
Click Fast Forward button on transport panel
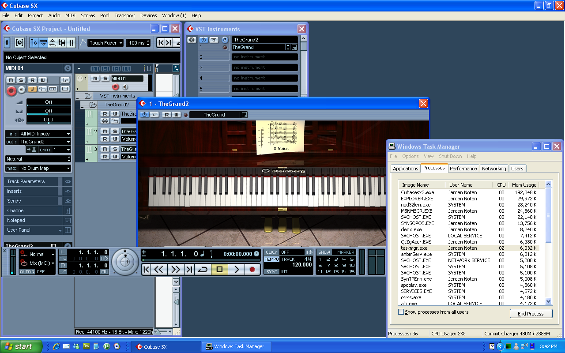[175, 269]
